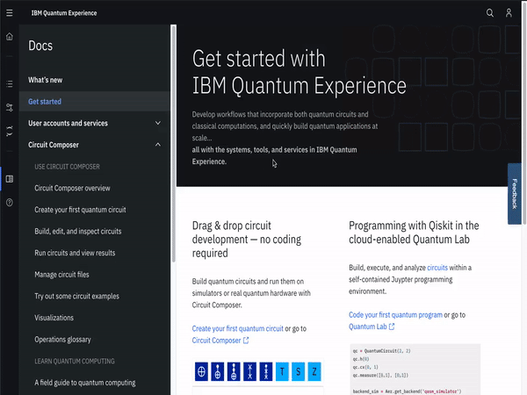Screen dimensions: 527x395
Task: Click Code your first quantum program link
Action: tap(395, 315)
